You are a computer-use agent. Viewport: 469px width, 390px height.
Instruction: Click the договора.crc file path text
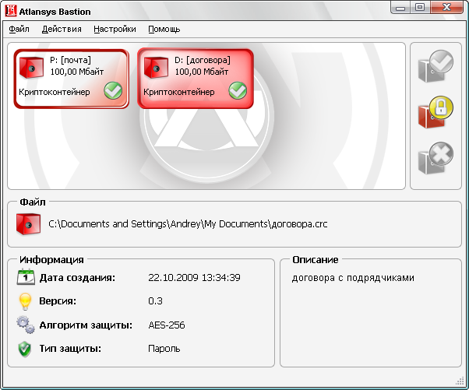[188, 224]
